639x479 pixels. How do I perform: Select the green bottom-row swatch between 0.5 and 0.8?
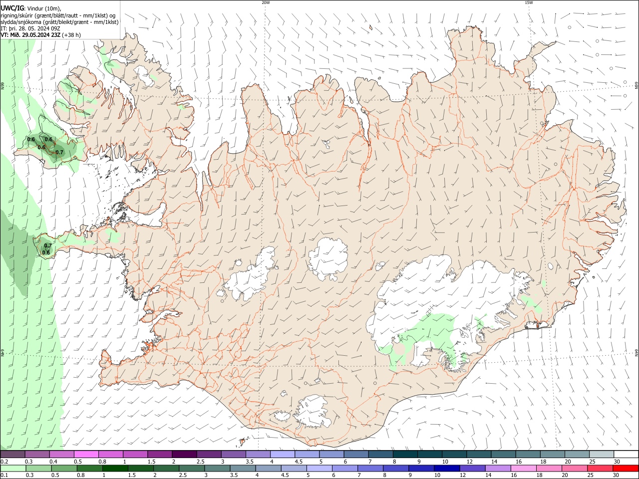coord(64,469)
